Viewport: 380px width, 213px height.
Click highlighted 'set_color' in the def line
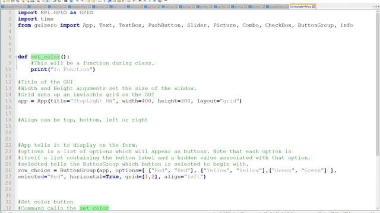[x=45, y=57]
